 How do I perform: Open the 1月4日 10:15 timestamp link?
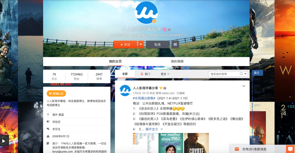tap(141, 93)
